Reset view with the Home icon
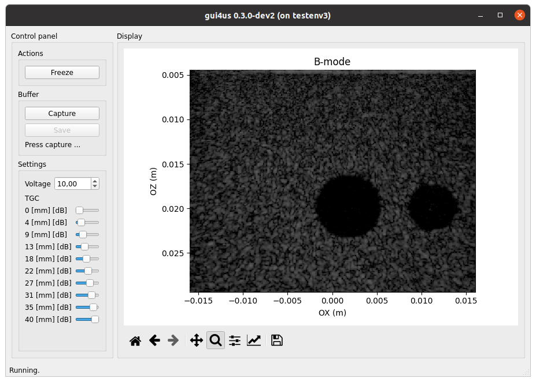The width and height of the screenshot is (536, 382). pyautogui.click(x=135, y=340)
